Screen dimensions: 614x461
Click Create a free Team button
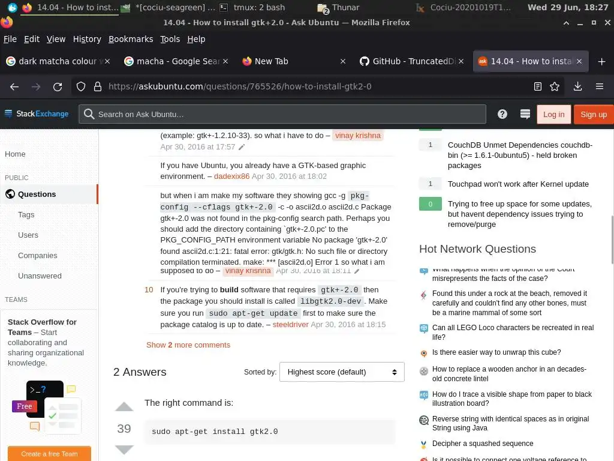pos(49,454)
